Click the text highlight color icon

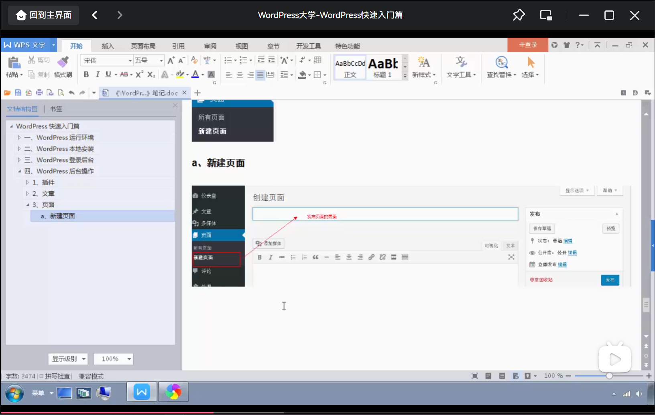(180, 74)
